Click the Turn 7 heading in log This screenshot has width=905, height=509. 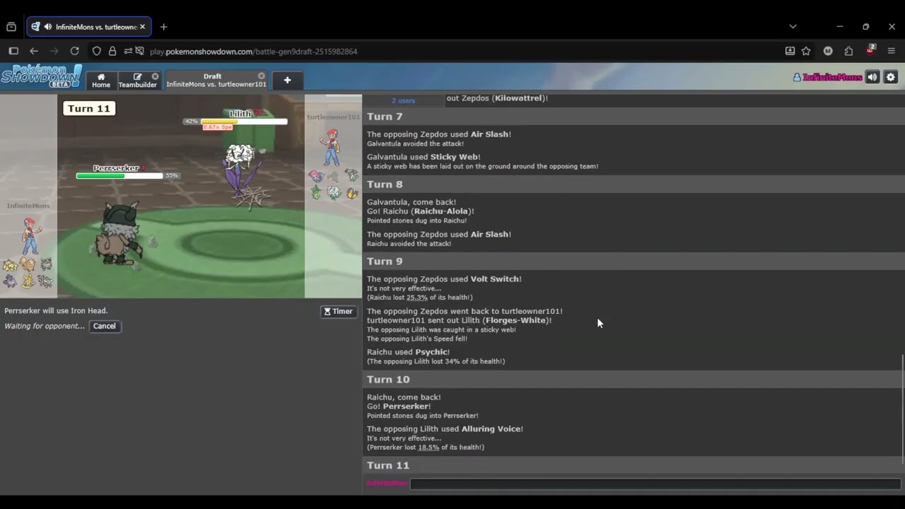pyautogui.click(x=385, y=117)
